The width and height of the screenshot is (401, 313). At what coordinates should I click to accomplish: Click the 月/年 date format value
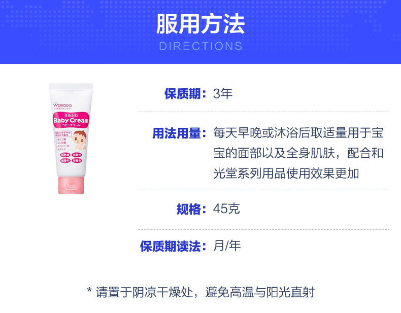pyautogui.click(x=227, y=246)
